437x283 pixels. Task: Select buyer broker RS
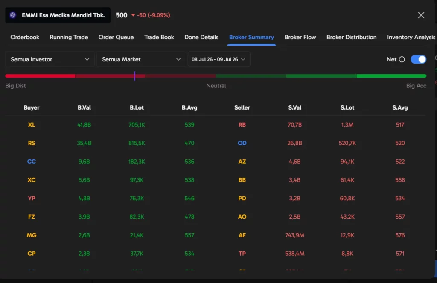tap(32, 143)
